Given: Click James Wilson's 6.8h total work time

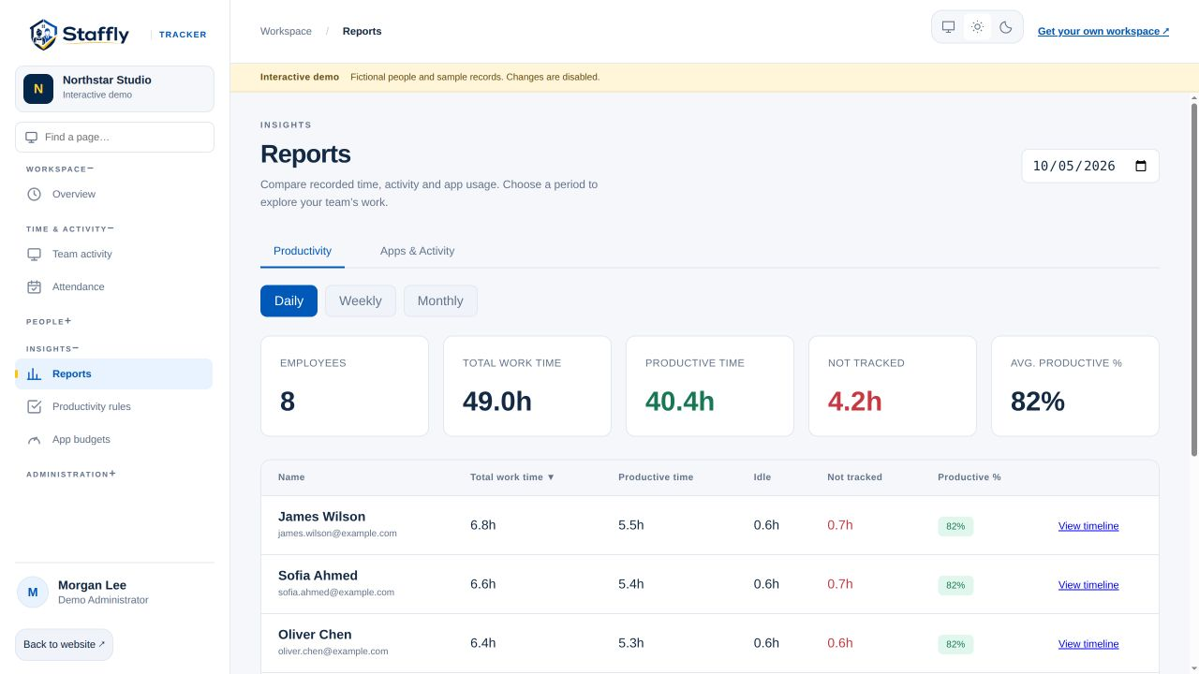Looking at the screenshot, I should (483, 525).
